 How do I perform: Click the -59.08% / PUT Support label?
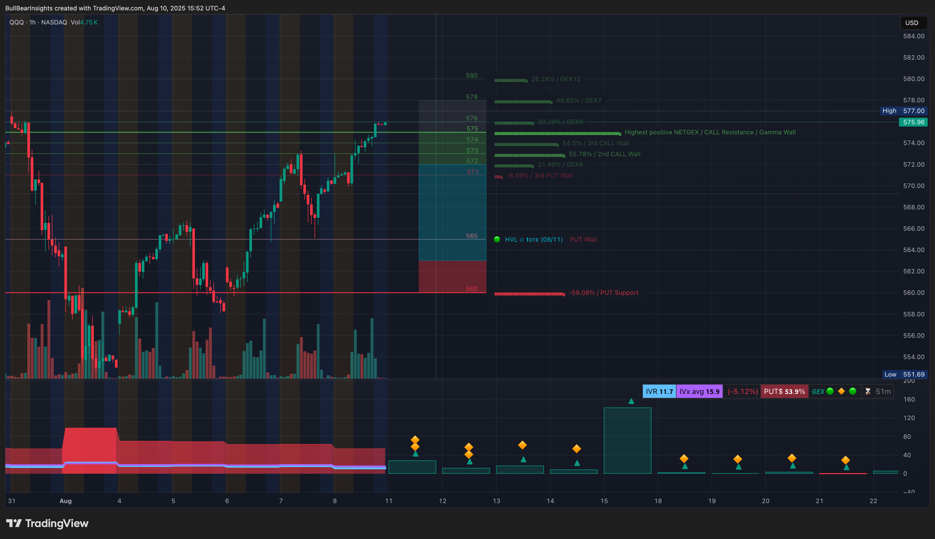pyautogui.click(x=604, y=293)
